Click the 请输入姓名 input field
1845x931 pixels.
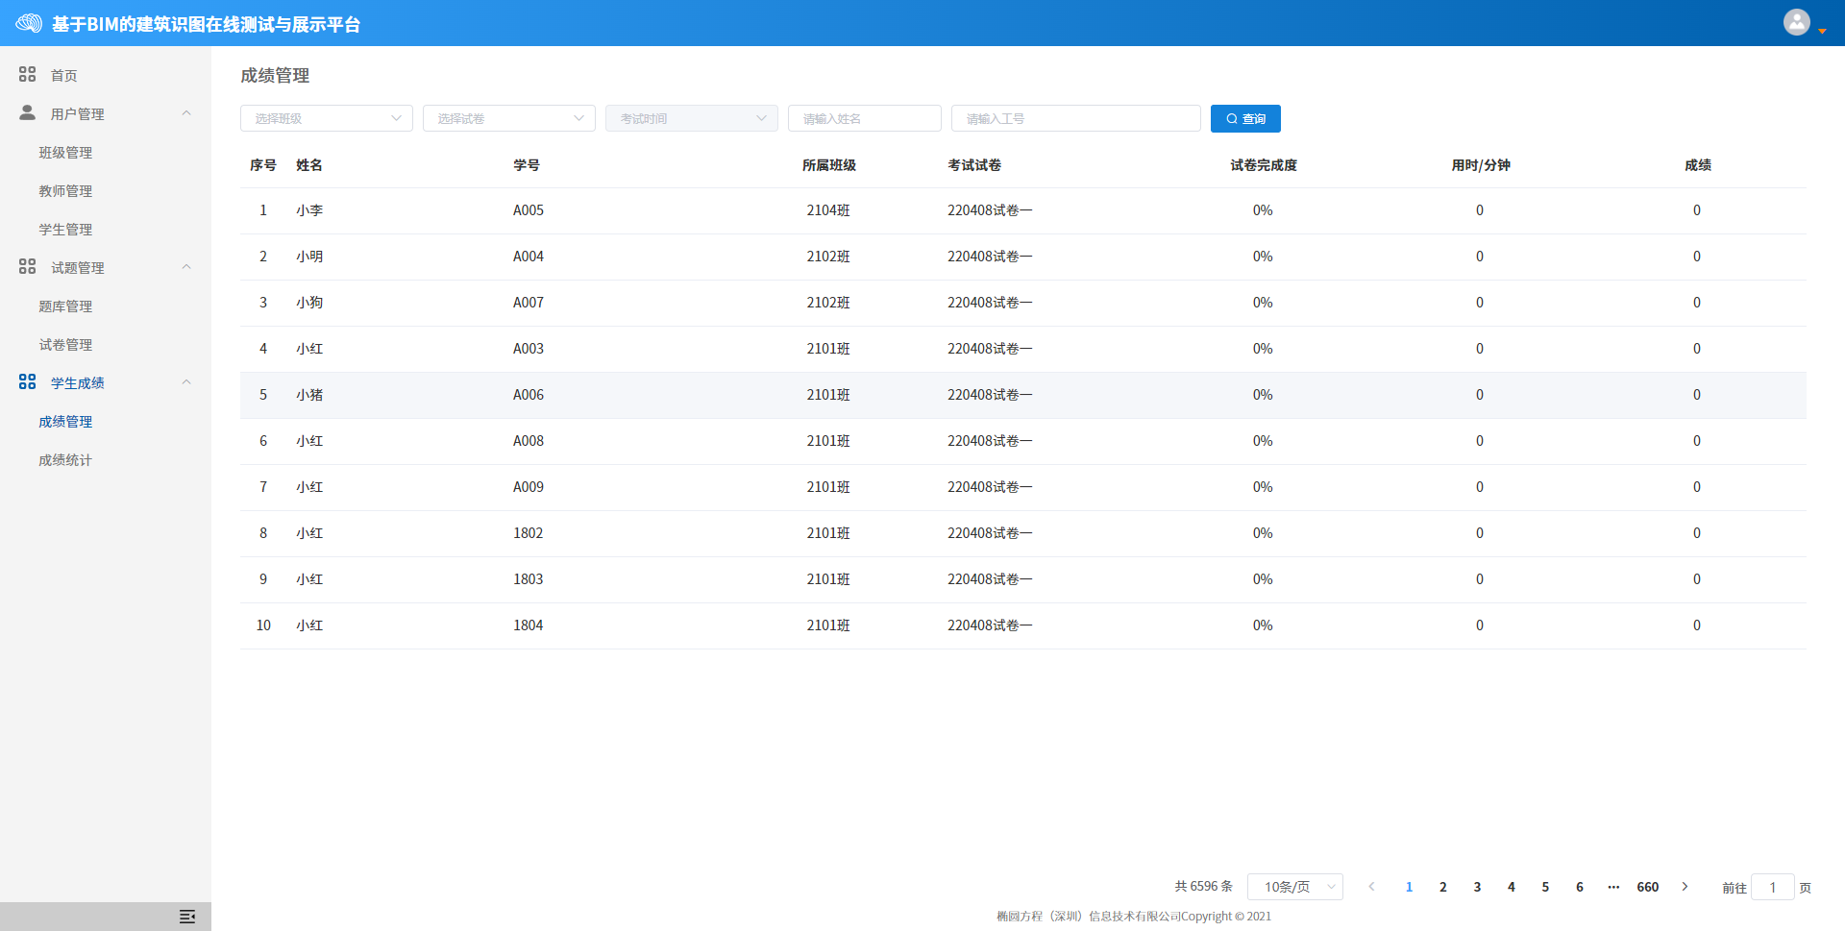point(864,118)
